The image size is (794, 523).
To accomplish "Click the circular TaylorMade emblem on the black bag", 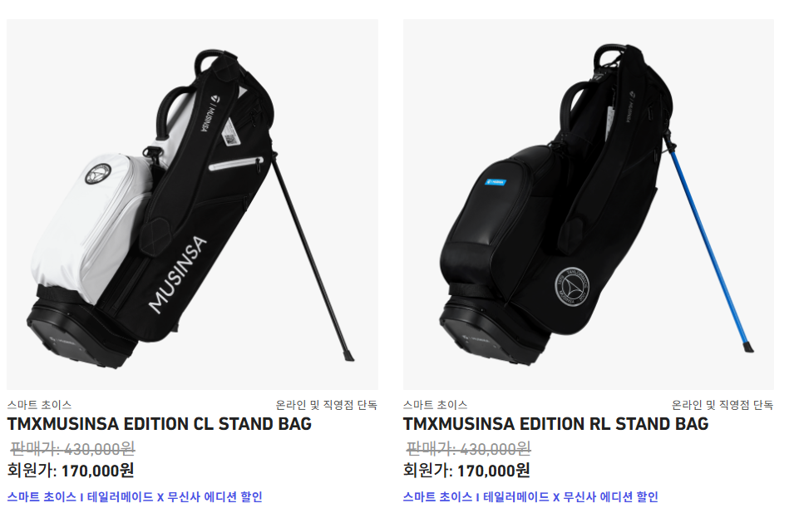I will click(x=572, y=287).
